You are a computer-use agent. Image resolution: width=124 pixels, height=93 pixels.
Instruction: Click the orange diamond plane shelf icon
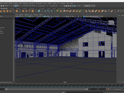[7, 11]
